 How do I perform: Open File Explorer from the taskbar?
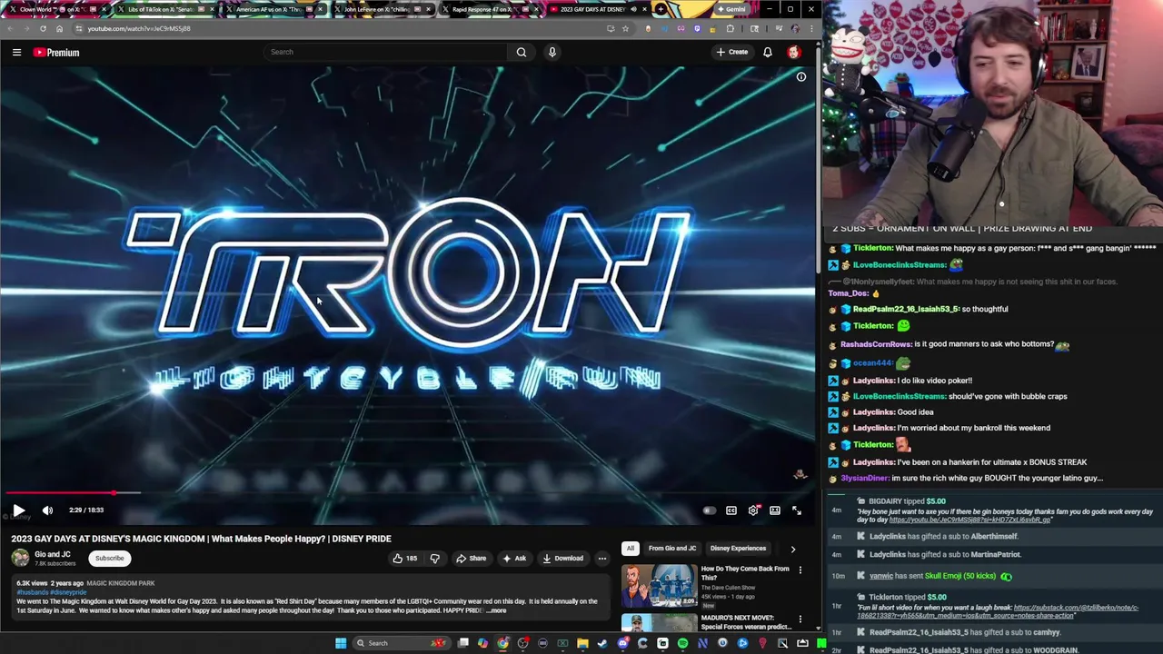(x=582, y=643)
